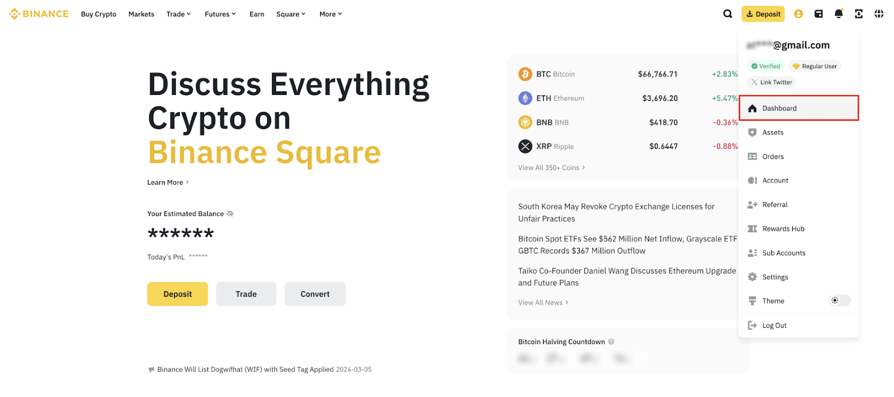The image size is (894, 397).
Task: Click the yellow Deposit button under balance
Action: pos(177,294)
